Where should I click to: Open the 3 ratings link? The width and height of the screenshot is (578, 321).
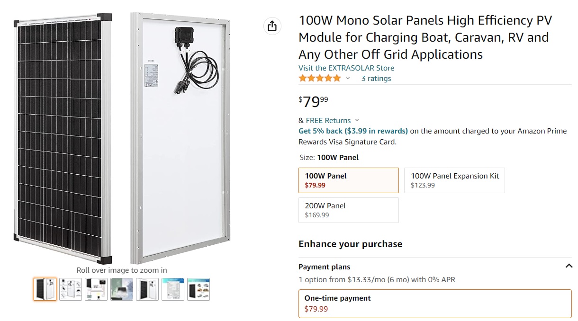coord(376,79)
